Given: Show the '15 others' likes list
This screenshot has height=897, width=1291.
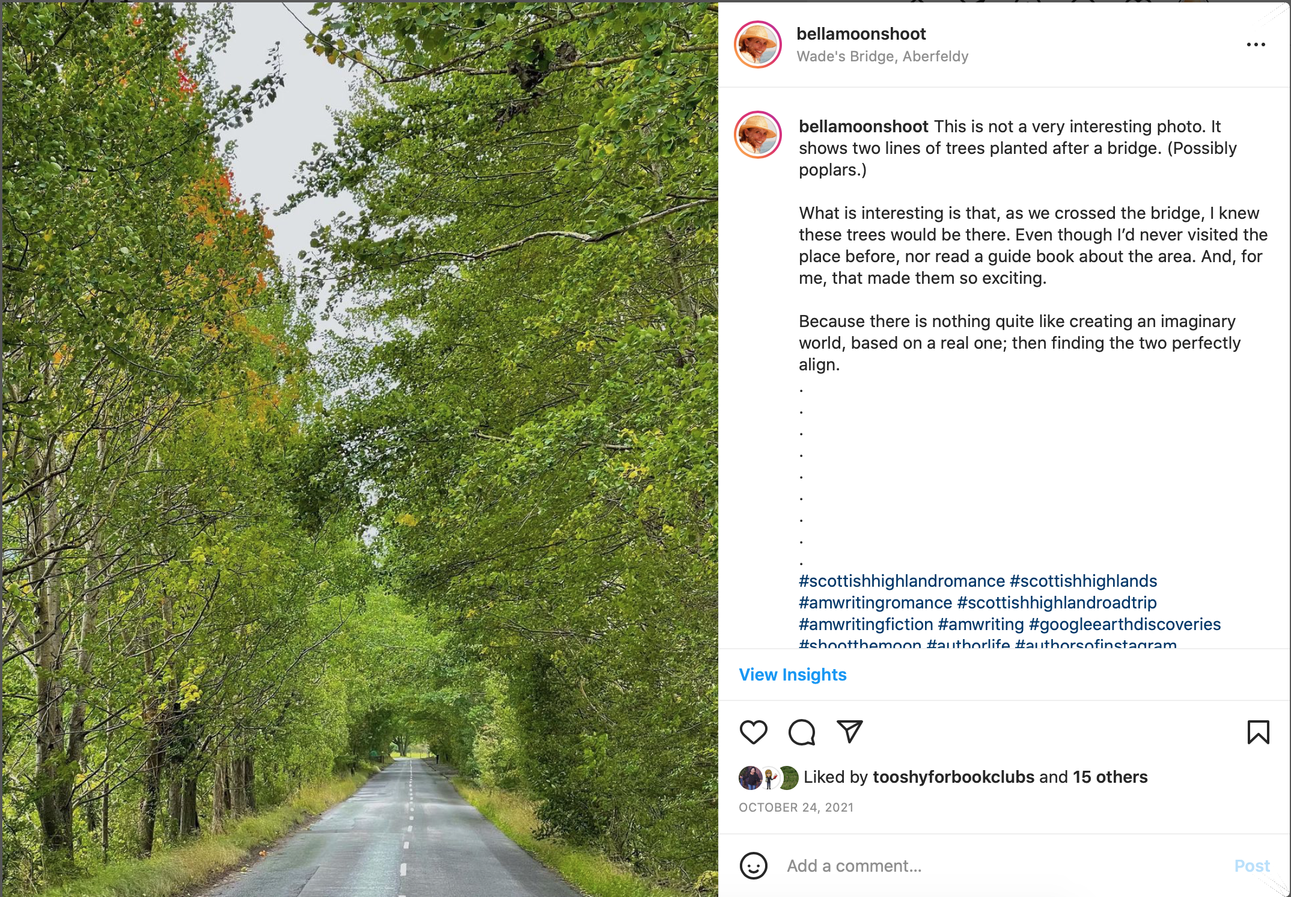Looking at the screenshot, I should tap(1110, 777).
